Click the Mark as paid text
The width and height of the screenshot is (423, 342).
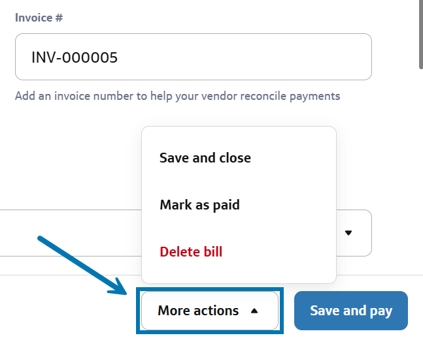point(199,205)
